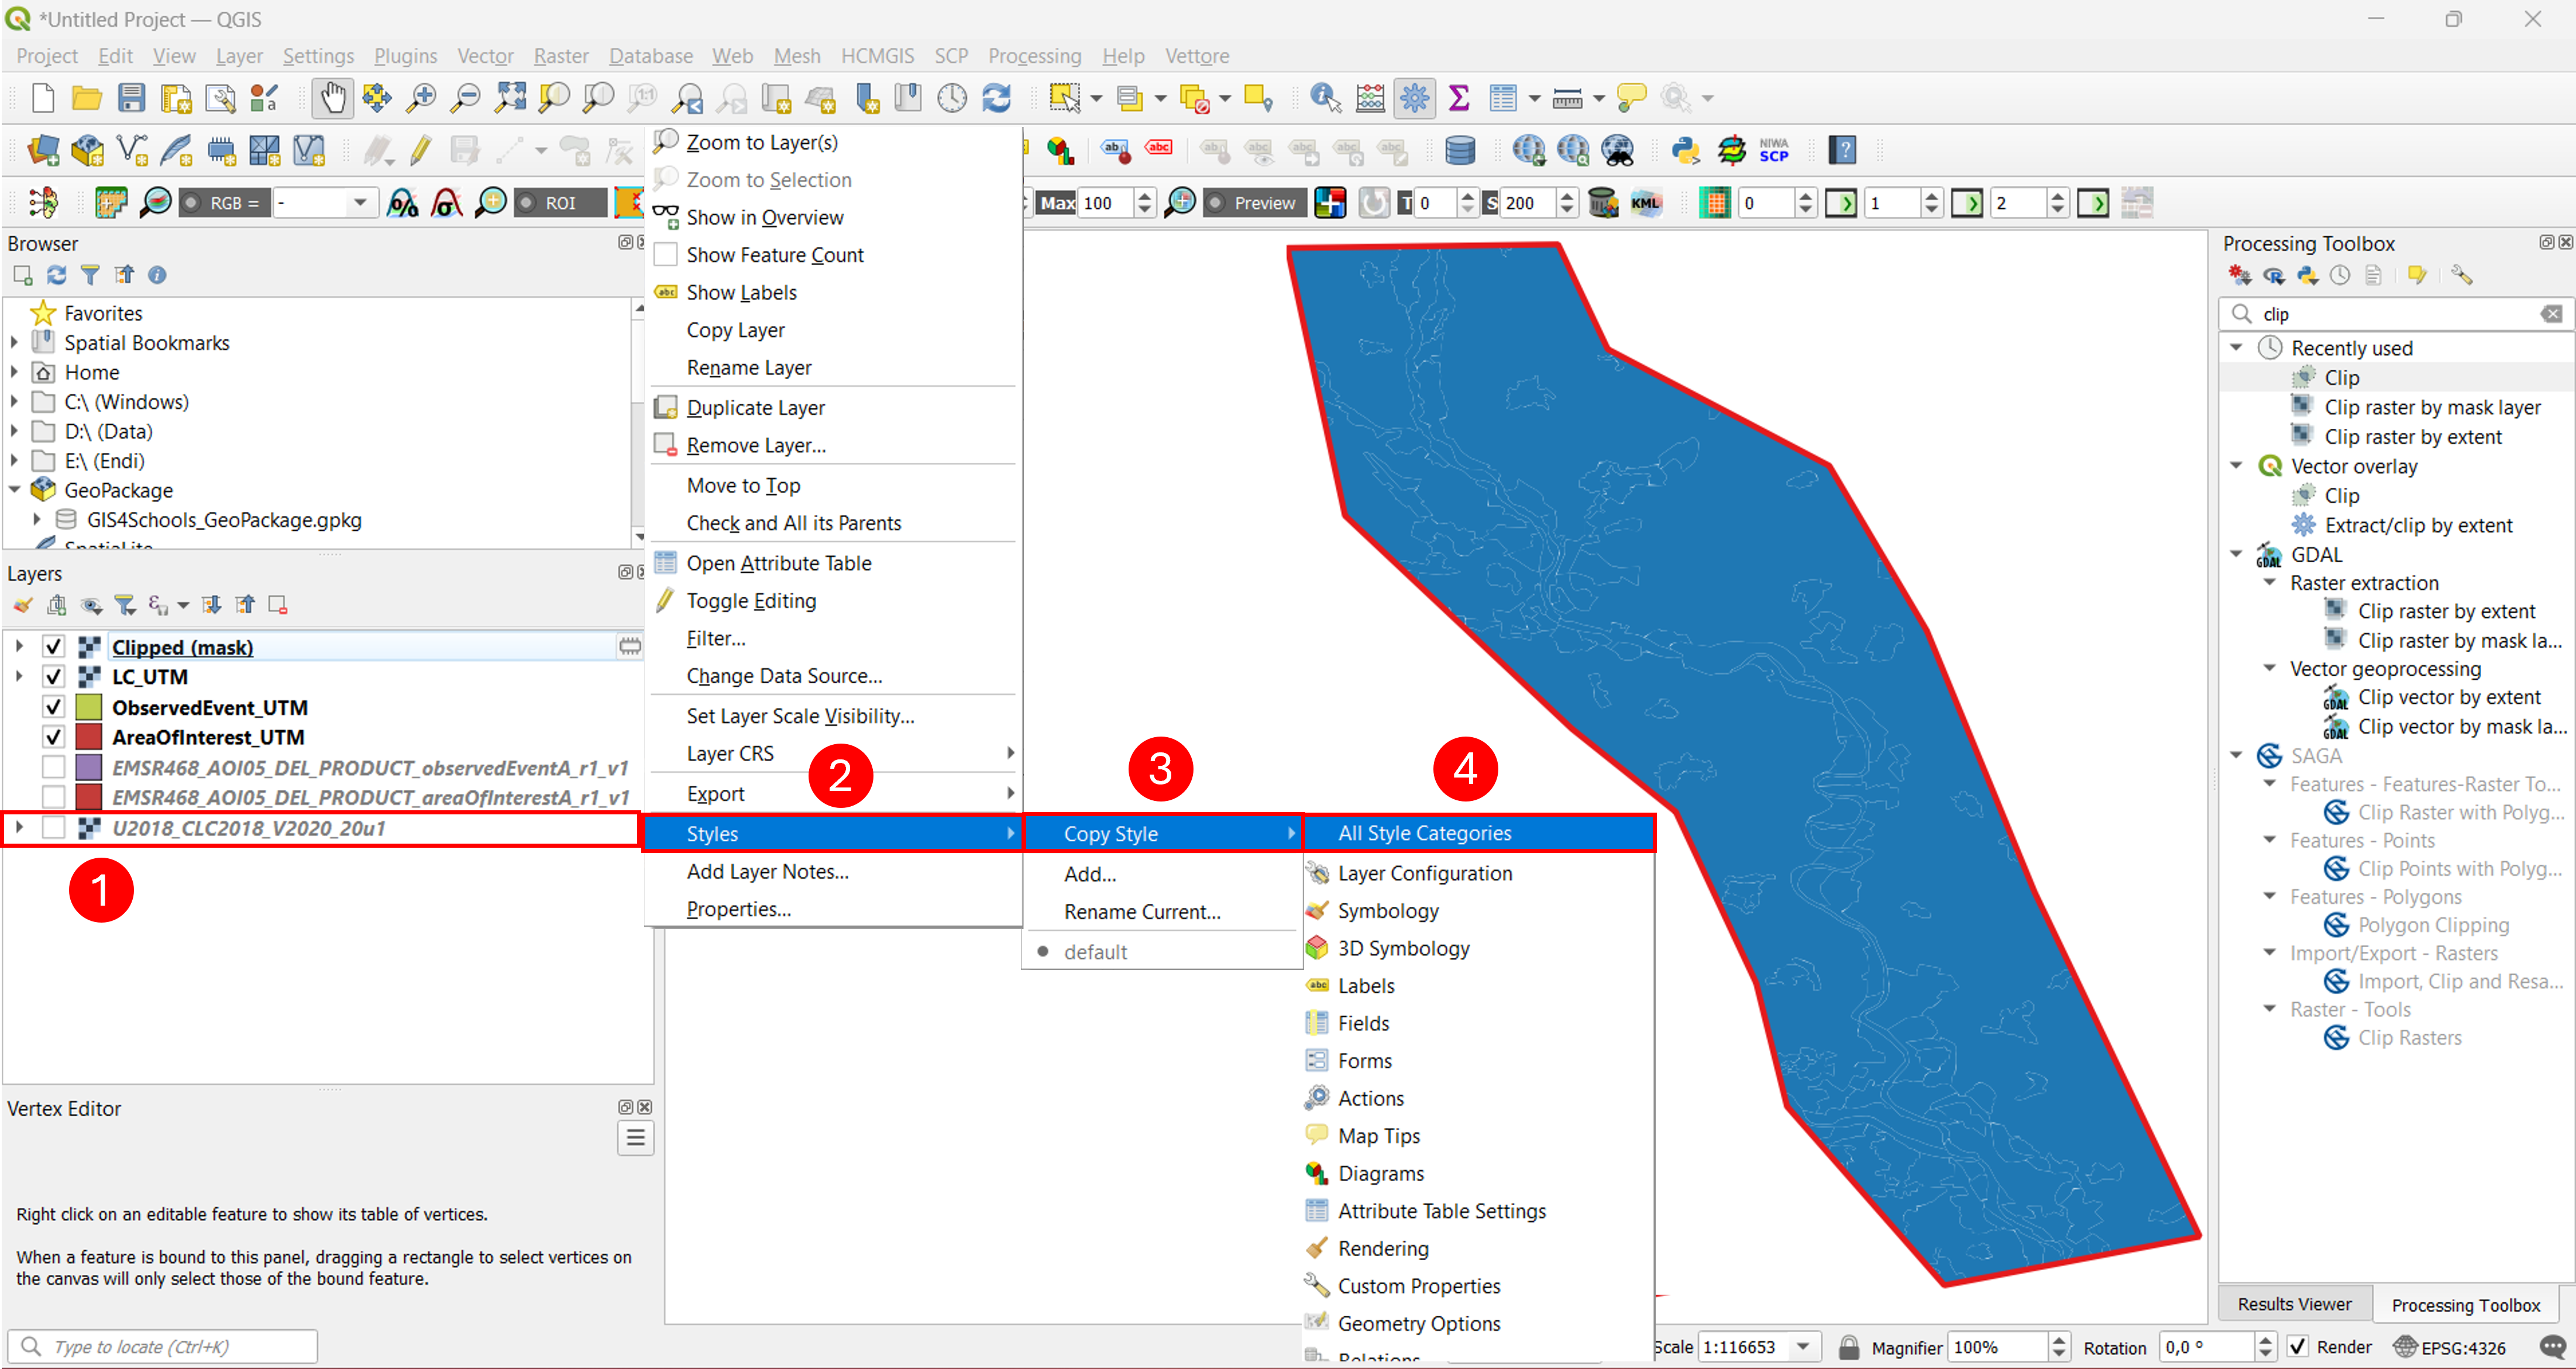2576x1369 pixels.
Task: Select Extract/clip by extent algorithm
Action: (x=2418, y=525)
